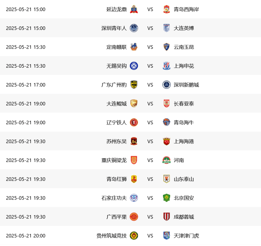Open the 上海海港 team badge

point(166,141)
